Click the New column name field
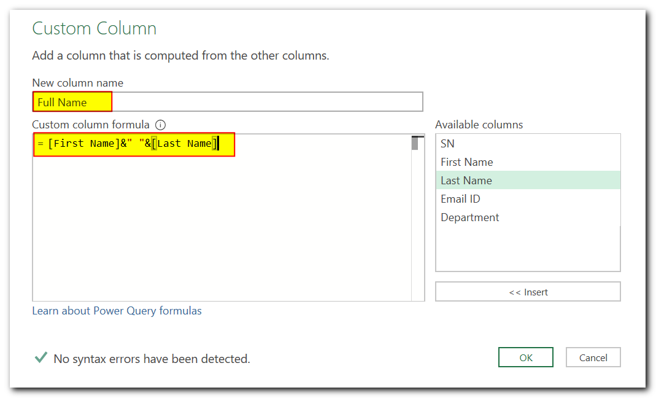 [228, 102]
